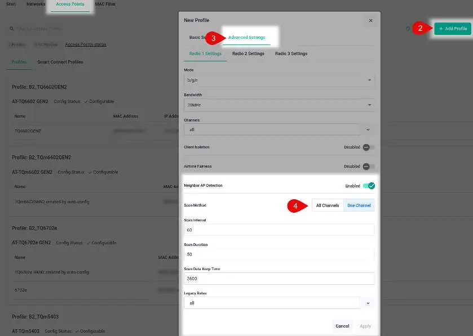
Task: Select All Channels scan method
Action: [x=328, y=205]
